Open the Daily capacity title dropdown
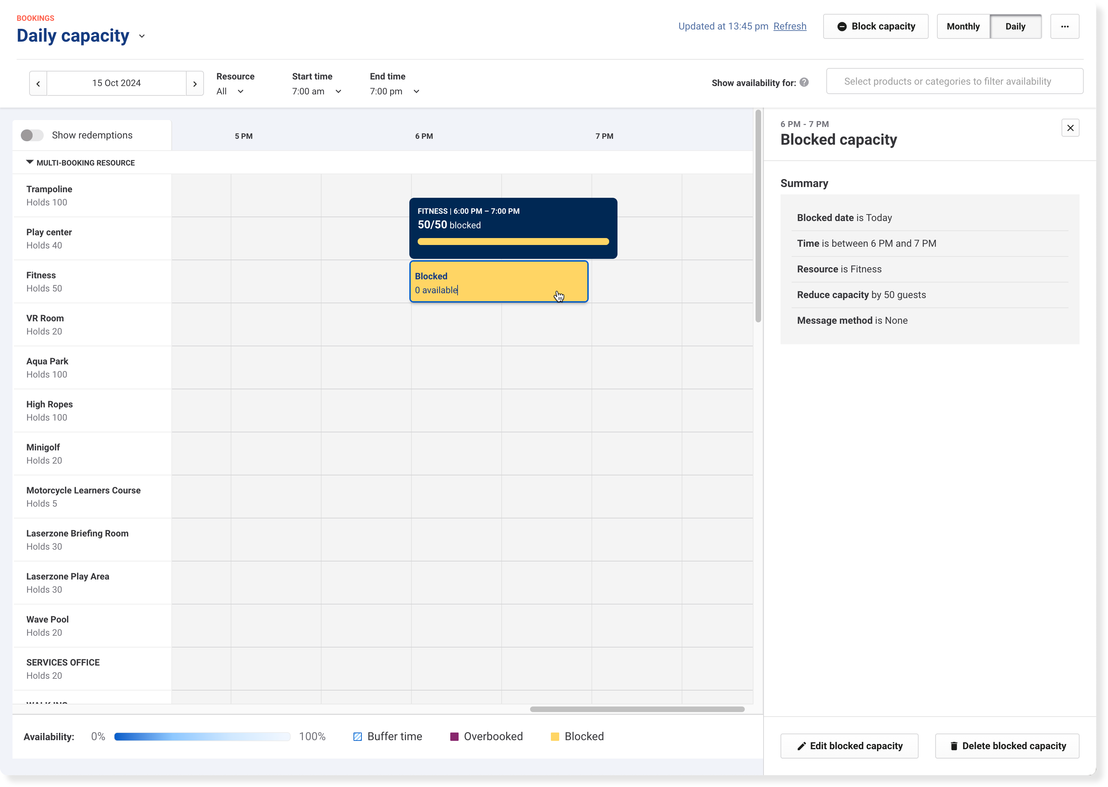The width and height of the screenshot is (1108, 787). [x=142, y=36]
